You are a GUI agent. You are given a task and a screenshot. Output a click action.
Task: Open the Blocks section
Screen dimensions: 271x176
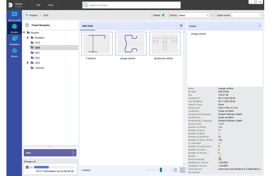click(x=14, y=53)
